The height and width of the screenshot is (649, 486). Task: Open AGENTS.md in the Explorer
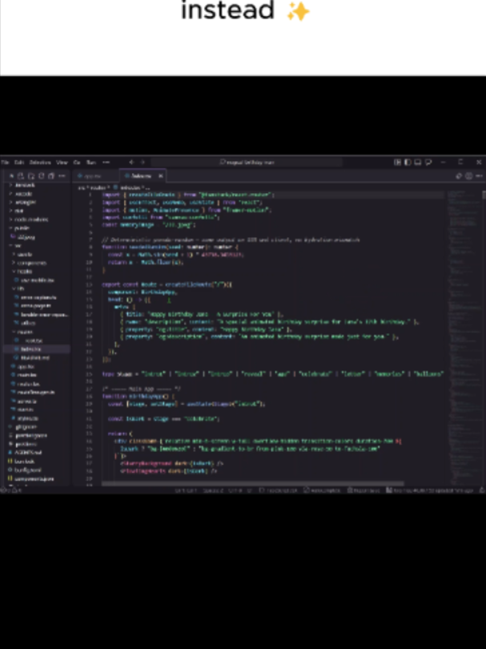(35, 453)
